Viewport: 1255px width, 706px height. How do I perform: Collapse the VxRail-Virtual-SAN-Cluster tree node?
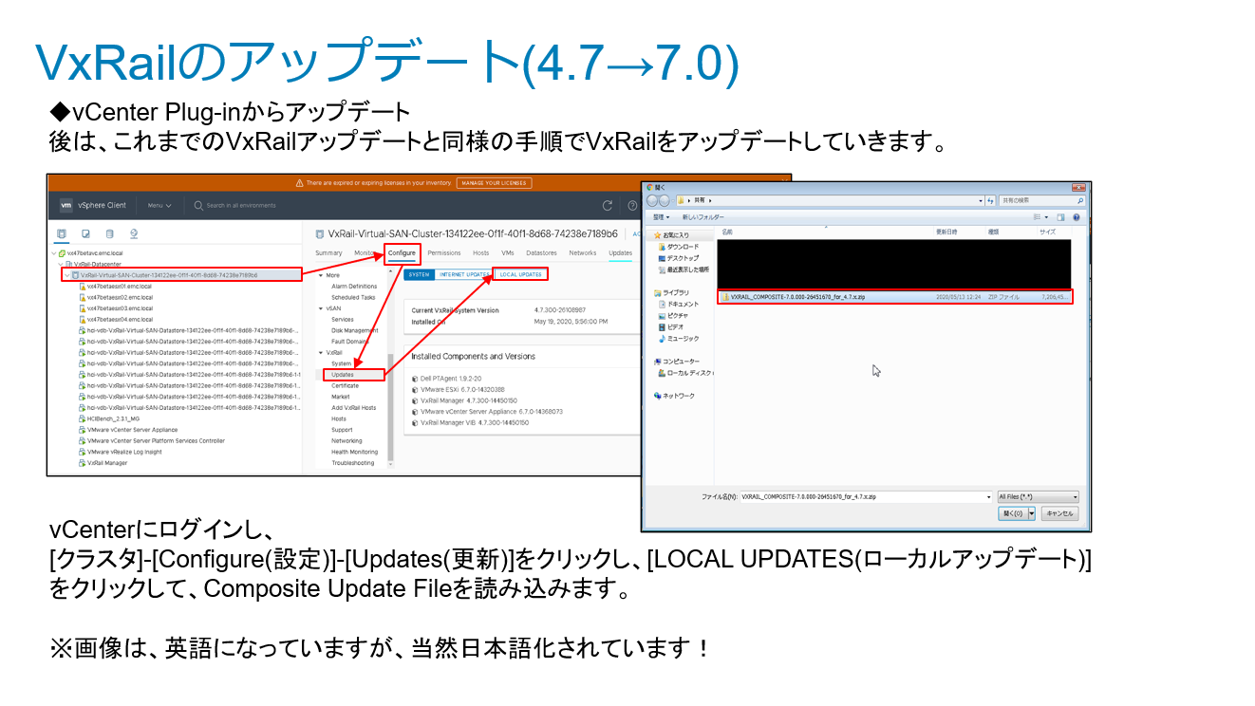tap(66, 275)
